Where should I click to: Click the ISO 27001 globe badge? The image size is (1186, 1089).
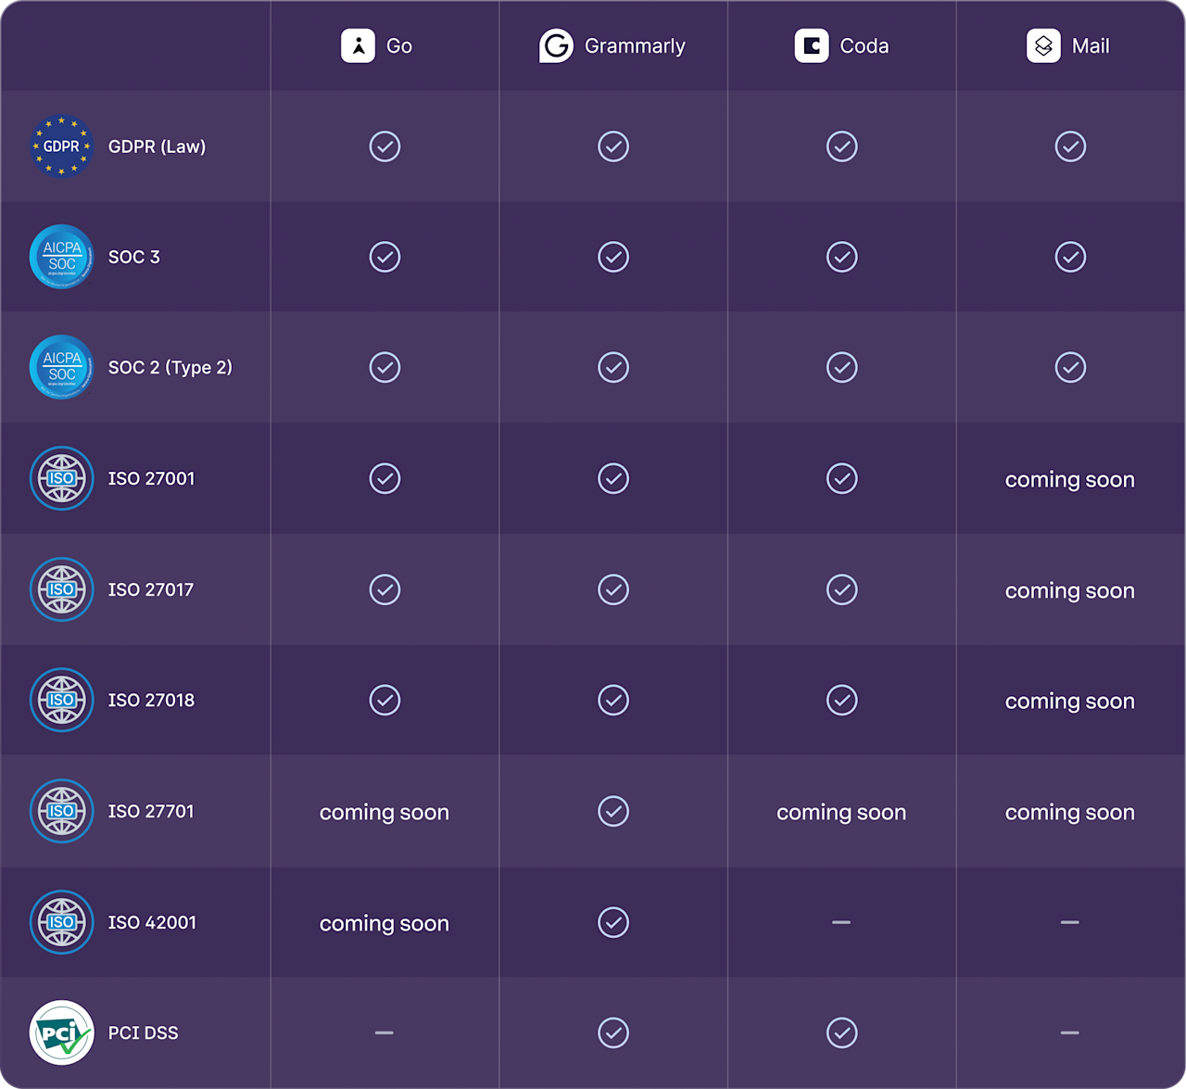(61, 478)
